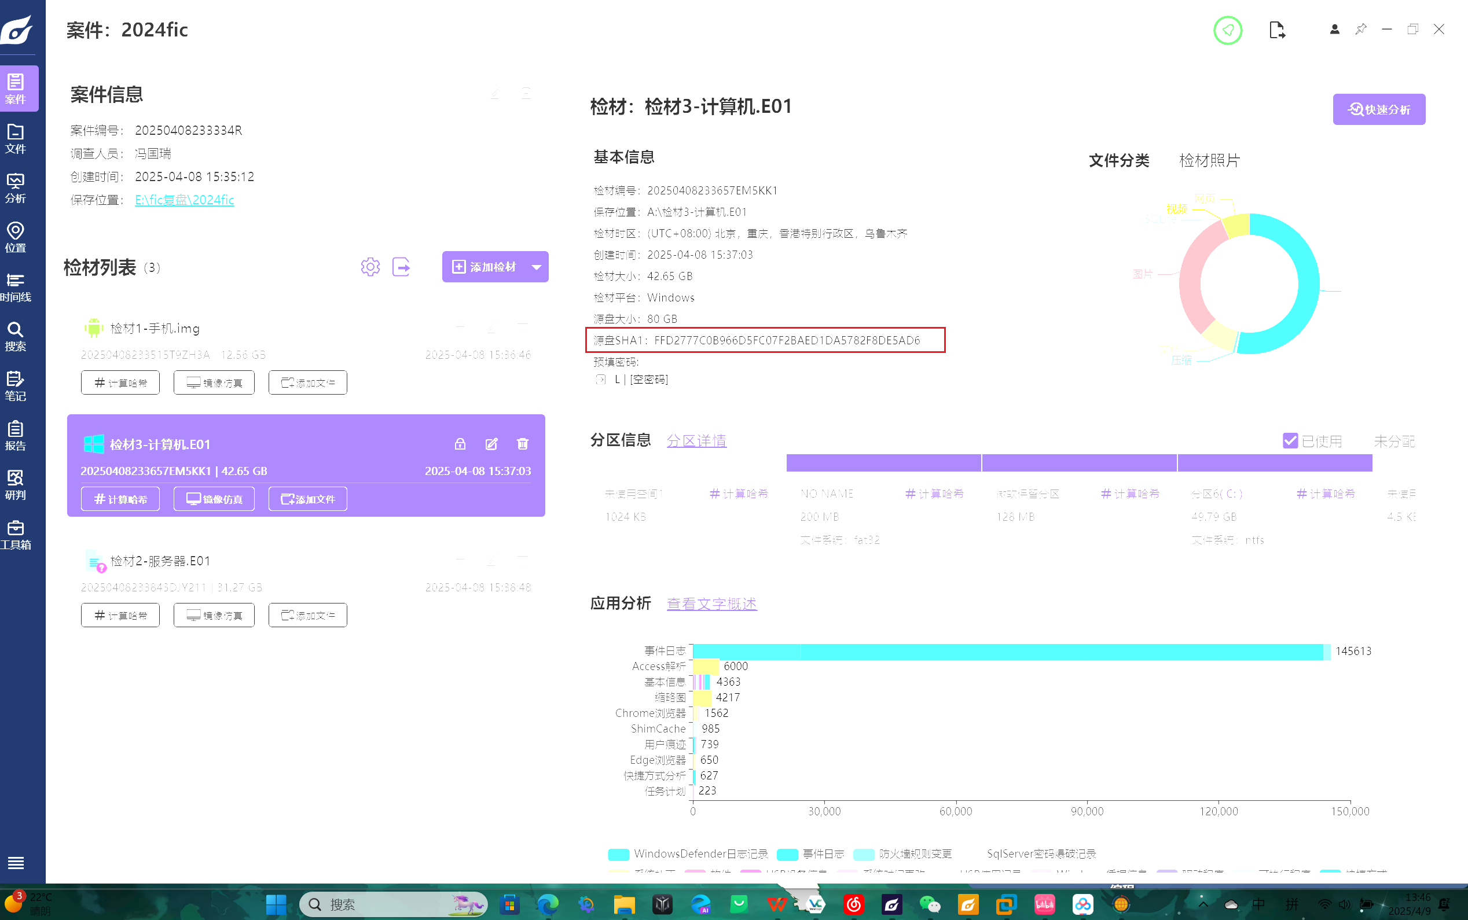Screen dimensions: 1468x920
Task: Click the green shield icon in the header
Action: pos(1227,30)
